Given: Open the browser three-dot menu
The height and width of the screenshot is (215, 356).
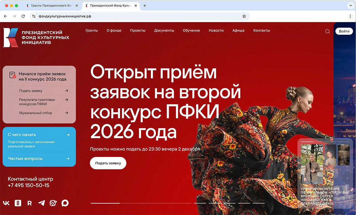Looking at the screenshot, I should (x=350, y=16).
